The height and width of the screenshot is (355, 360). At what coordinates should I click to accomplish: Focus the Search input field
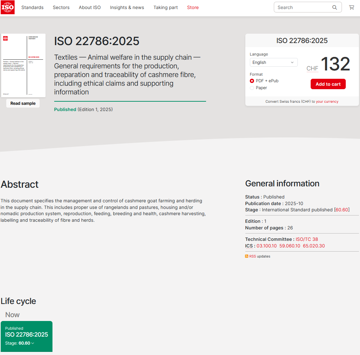click(x=302, y=7)
